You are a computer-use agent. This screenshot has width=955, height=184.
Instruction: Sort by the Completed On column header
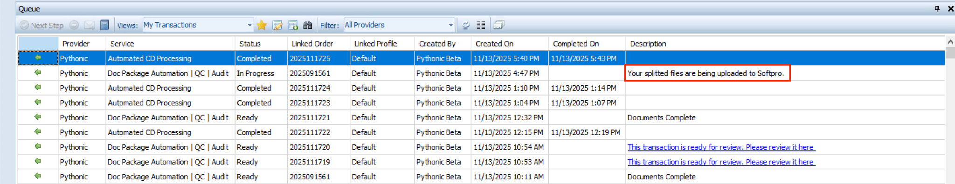[x=587, y=44]
